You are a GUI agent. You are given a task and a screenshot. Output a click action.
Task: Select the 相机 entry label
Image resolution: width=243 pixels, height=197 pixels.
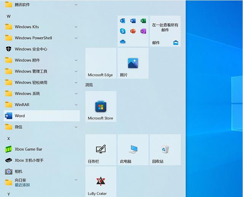click(19, 172)
